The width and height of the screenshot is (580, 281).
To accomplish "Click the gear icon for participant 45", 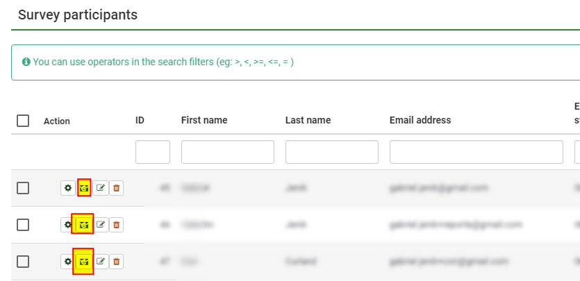I will 67,188.
